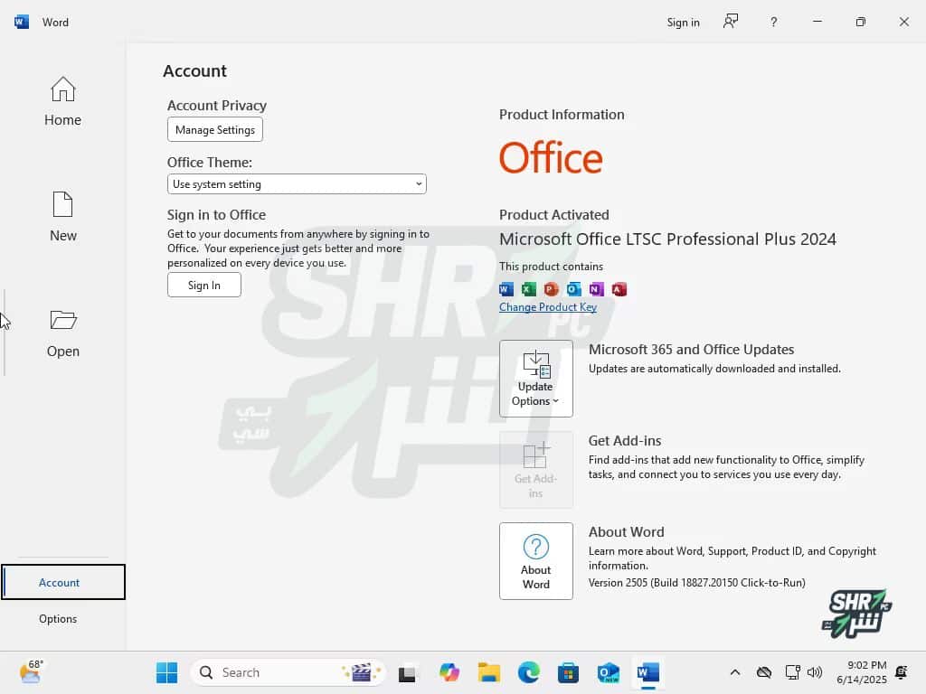The image size is (926, 694).
Task: Click the taskbar Search box
Action: tap(288, 672)
